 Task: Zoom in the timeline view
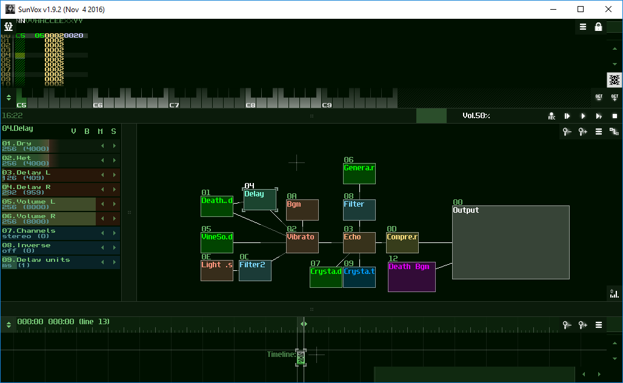583,325
